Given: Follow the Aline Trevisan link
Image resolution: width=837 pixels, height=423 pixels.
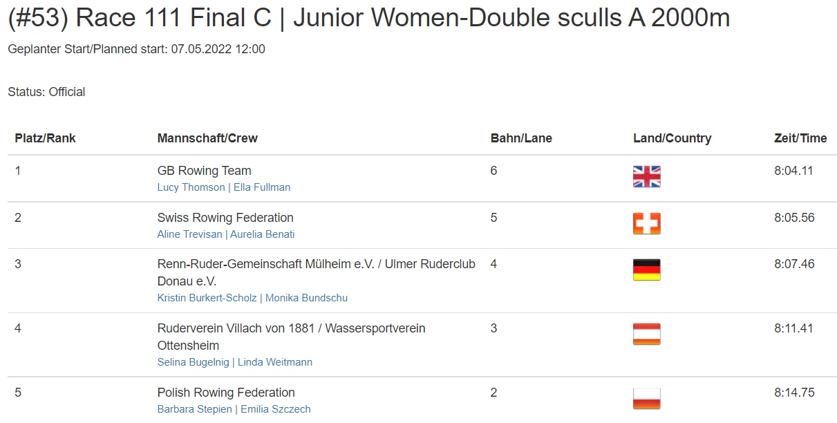Looking at the screenshot, I should tap(190, 234).
